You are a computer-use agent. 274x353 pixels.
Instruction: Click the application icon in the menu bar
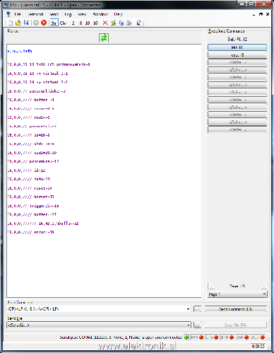tap(8, 14)
